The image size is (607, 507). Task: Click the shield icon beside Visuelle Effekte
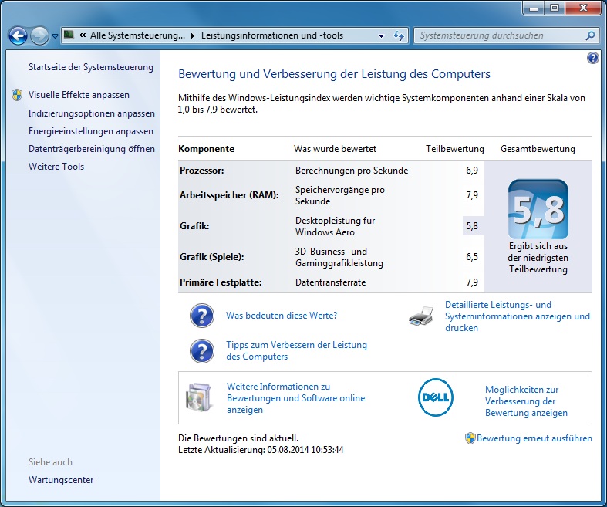point(17,95)
